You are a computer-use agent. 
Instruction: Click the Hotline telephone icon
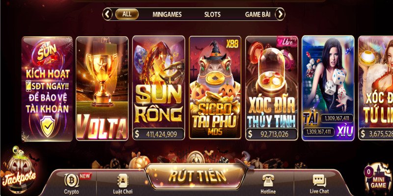268,180
